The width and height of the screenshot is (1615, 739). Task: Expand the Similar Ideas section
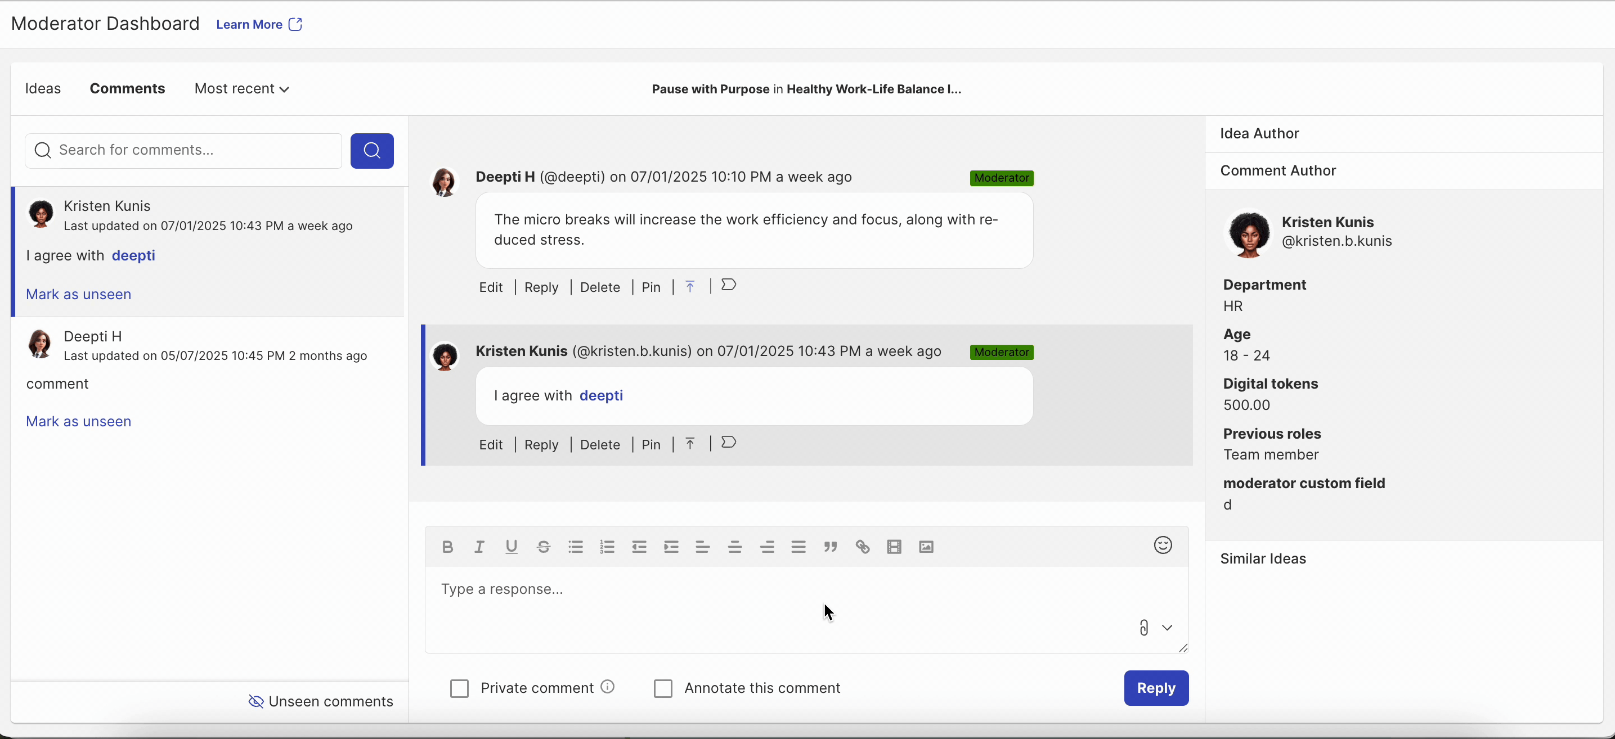[1263, 558]
